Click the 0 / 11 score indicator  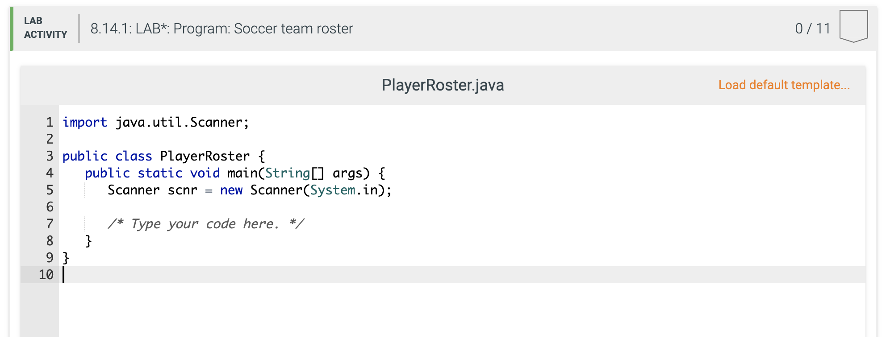click(813, 29)
